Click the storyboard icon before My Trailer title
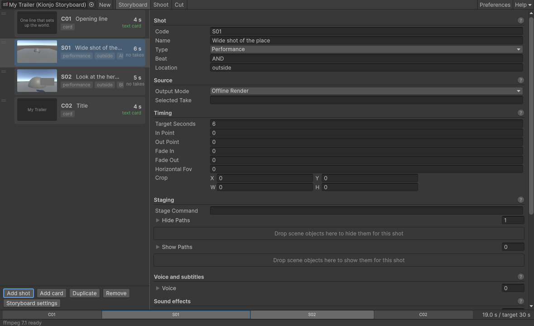534x326 pixels. [5, 5]
